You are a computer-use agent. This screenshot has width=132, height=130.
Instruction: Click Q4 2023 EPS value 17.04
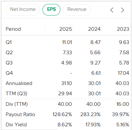click(x=123, y=73)
